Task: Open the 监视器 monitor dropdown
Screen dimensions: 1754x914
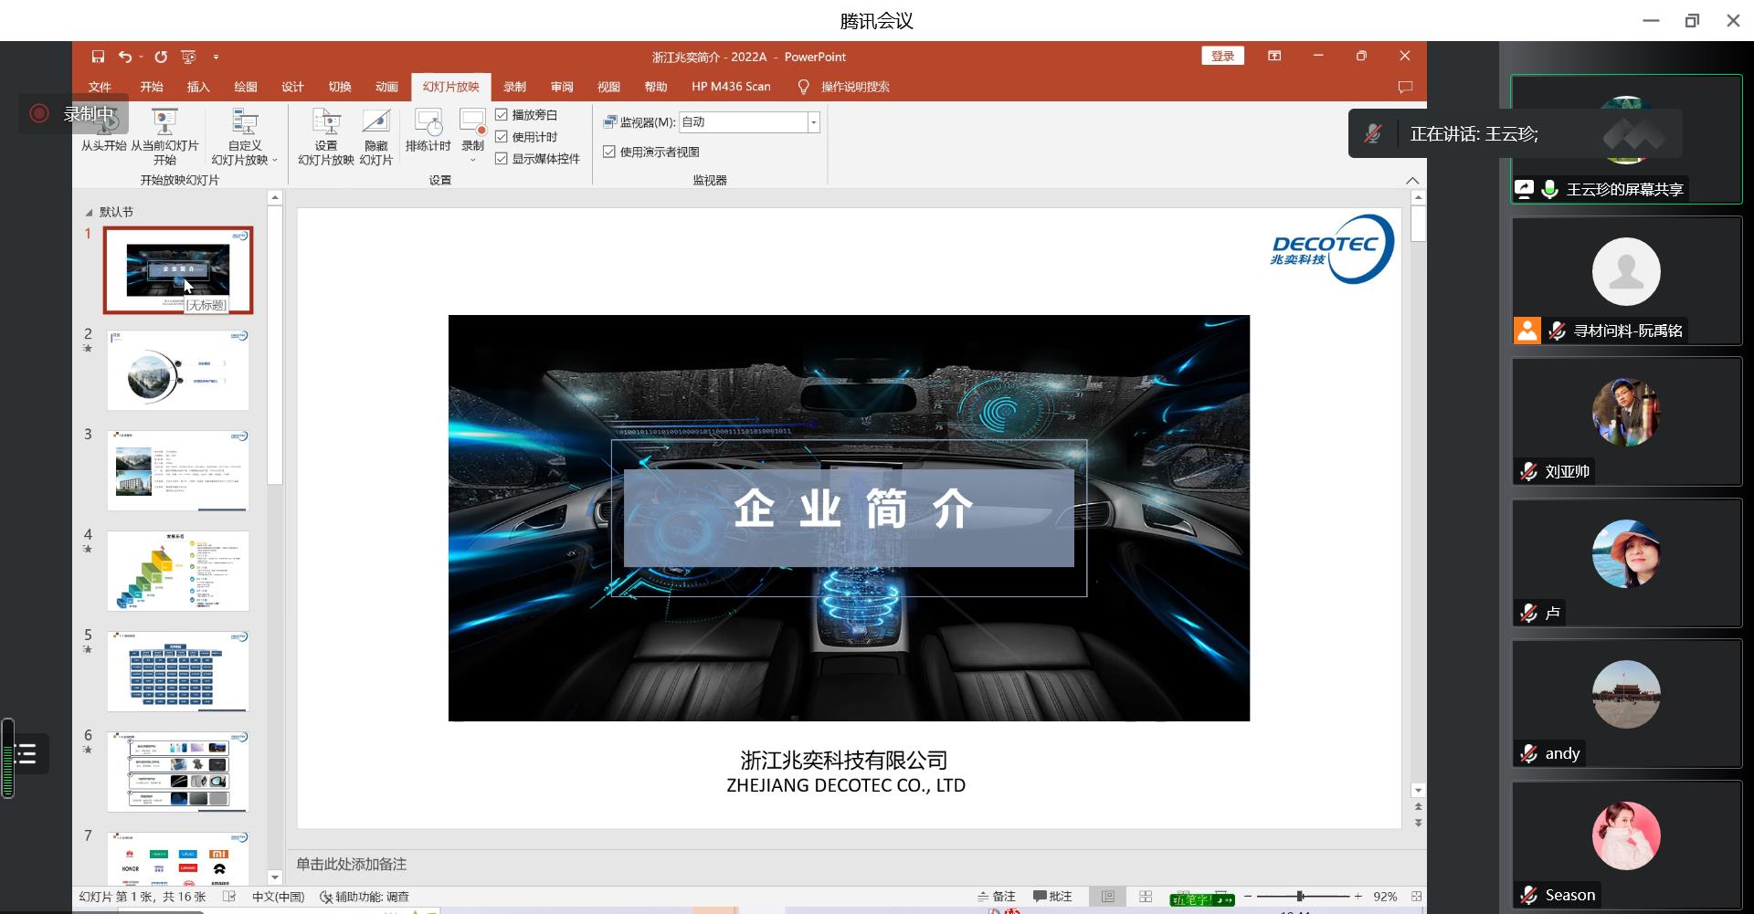Action: [813, 122]
